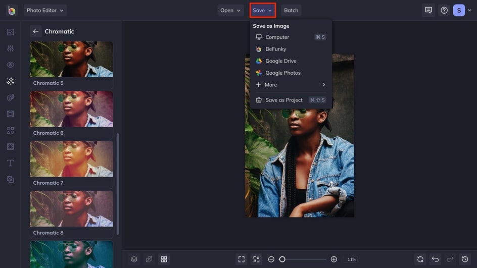The height and width of the screenshot is (268, 477).
Task: Zoom out with the minus icon
Action: click(271, 259)
